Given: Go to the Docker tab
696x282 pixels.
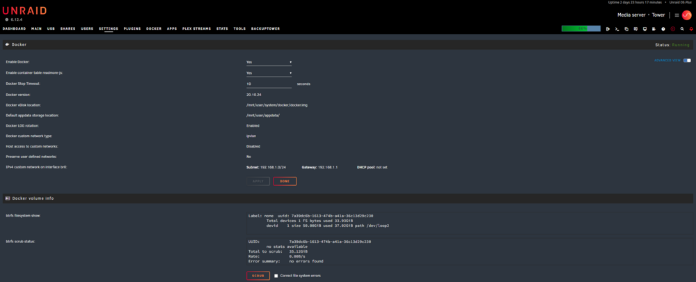Looking at the screenshot, I should click(154, 29).
